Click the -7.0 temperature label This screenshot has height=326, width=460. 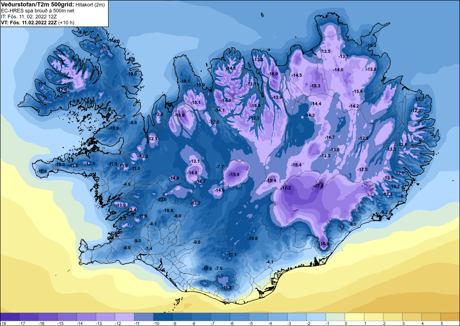[x=218, y=269]
